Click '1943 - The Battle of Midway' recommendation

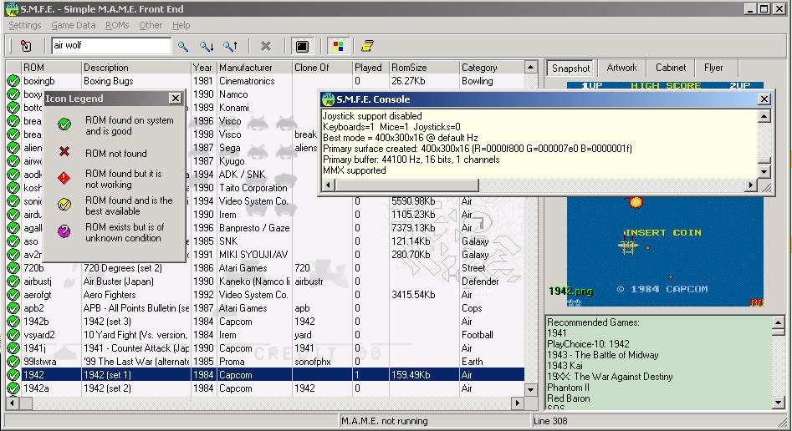603,355
